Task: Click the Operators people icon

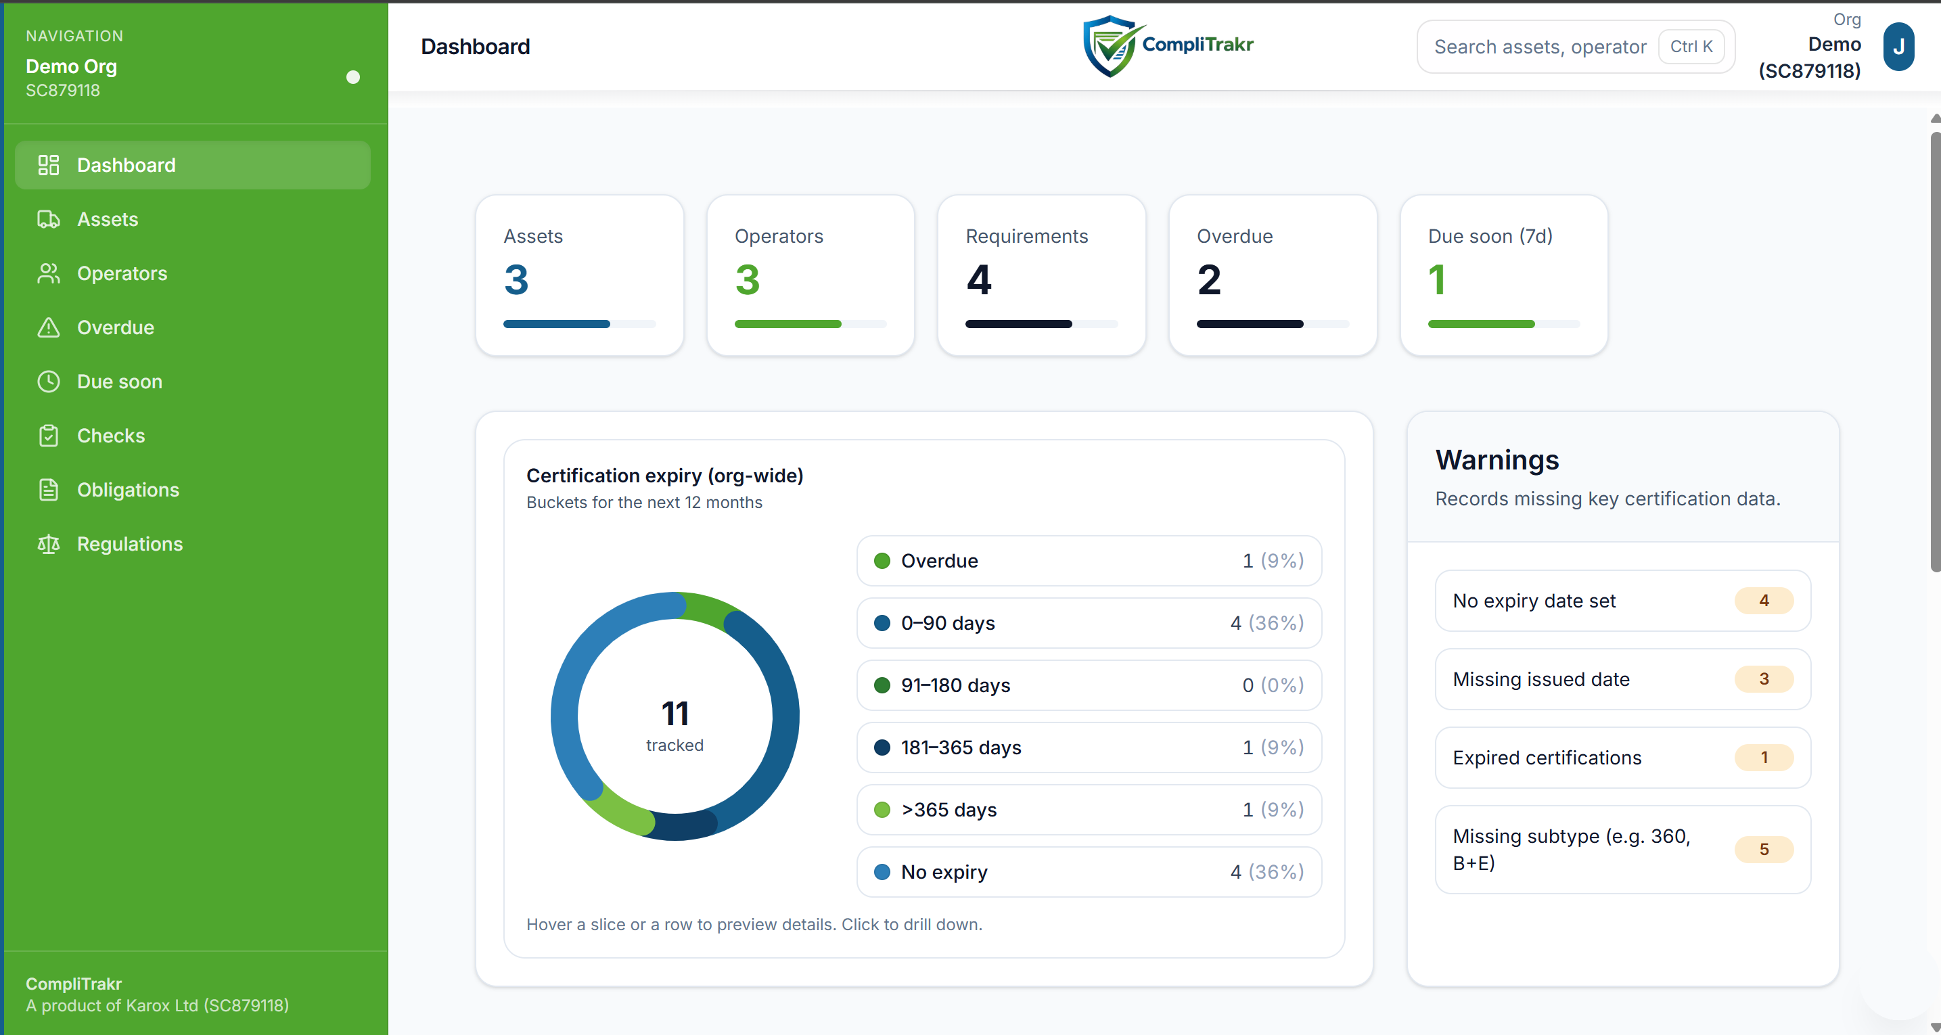Action: click(x=49, y=273)
